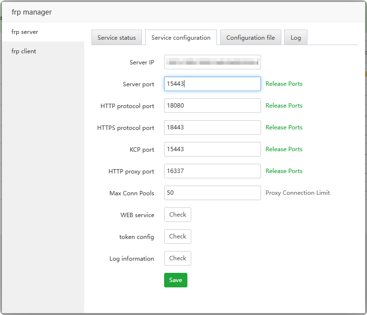The image size is (367, 315).
Task: Focus the Server port field
Action: tap(212, 84)
